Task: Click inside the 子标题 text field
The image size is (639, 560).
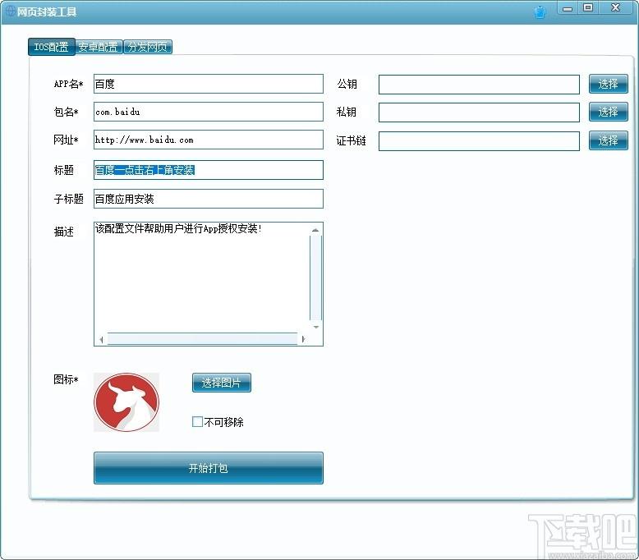Action: click(208, 199)
